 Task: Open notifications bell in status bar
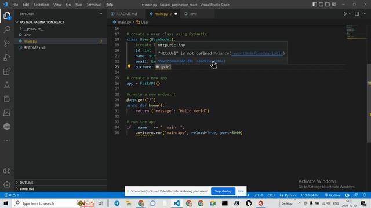[365, 195]
